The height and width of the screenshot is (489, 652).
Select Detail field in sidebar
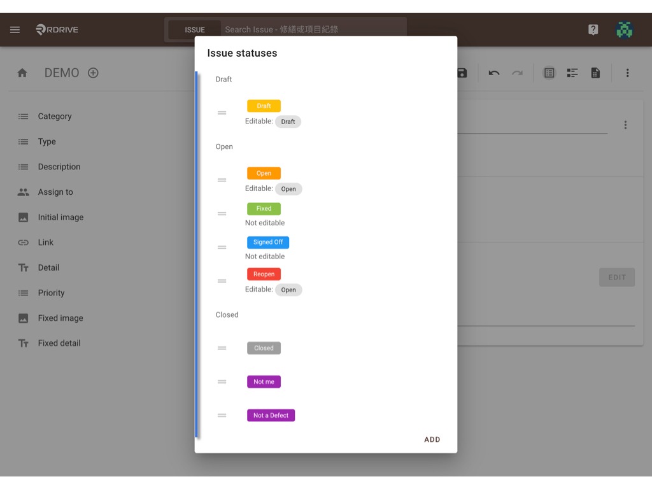(48, 268)
